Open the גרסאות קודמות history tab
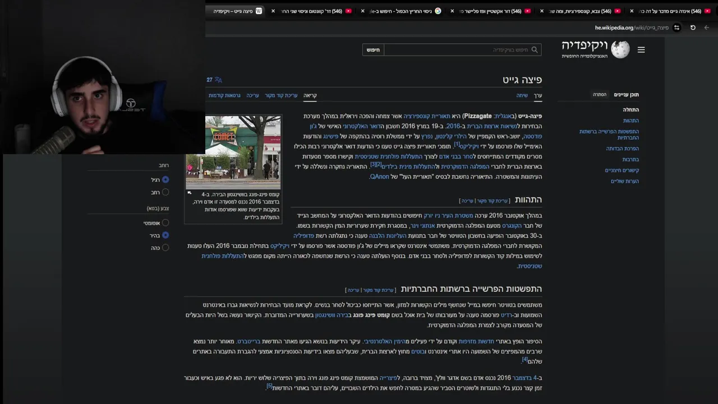Viewport: 718px width, 404px height. click(224, 95)
